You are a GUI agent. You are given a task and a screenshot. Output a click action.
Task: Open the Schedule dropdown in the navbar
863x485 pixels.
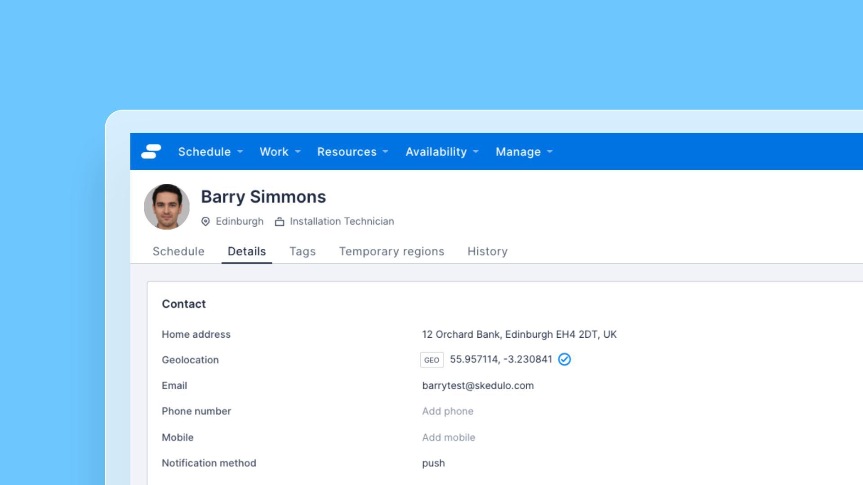point(210,152)
